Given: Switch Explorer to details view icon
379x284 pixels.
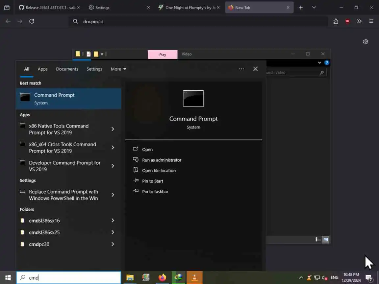Looking at the screenshot, I should click(318, 239).
